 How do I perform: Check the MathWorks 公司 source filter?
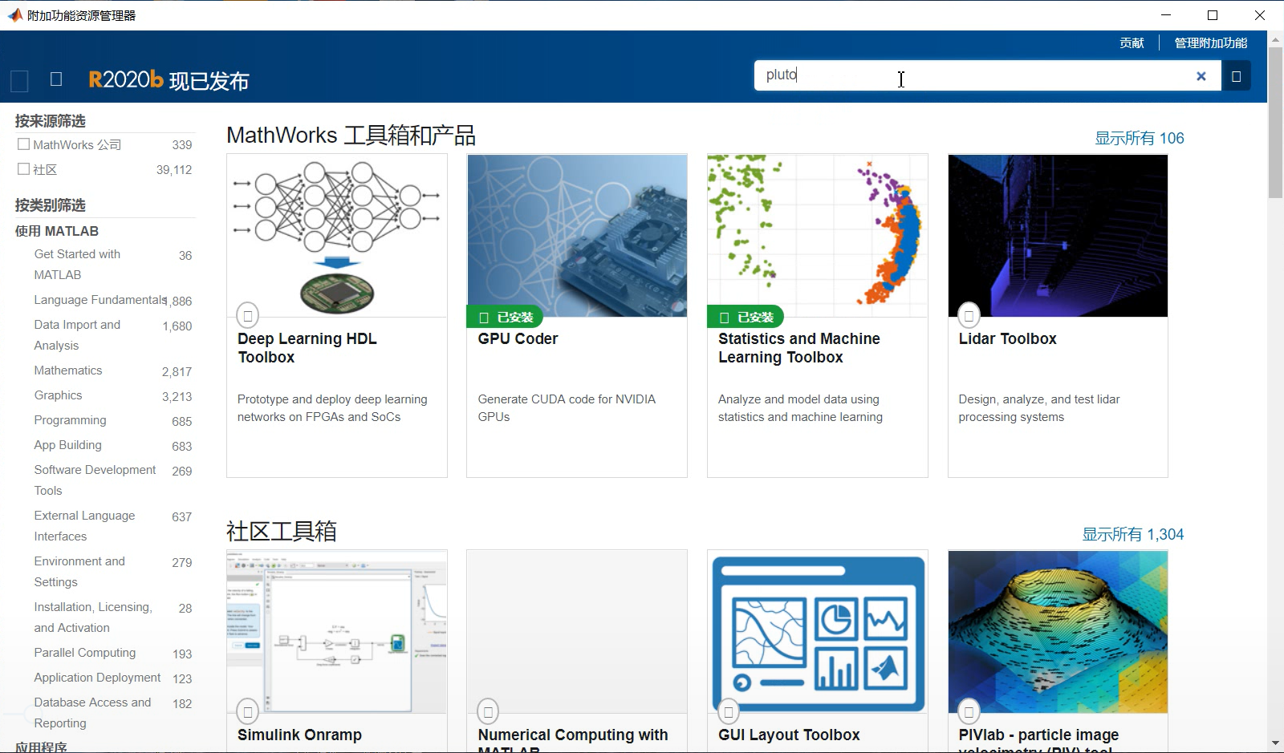point(24,144)
